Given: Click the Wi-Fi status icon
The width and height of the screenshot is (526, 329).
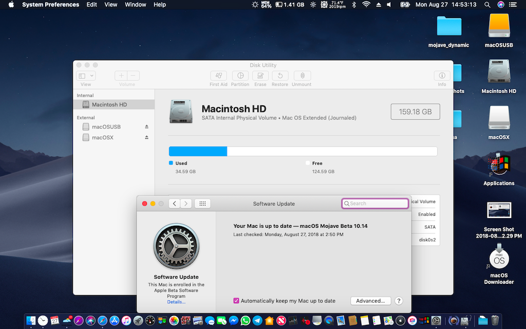Looking at the screenshot, I should [366, 5].
